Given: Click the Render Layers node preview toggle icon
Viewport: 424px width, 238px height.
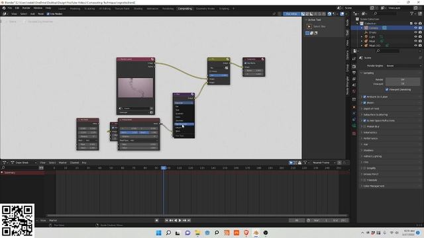Looking at the screenshot, I should [x=152, y=59].
